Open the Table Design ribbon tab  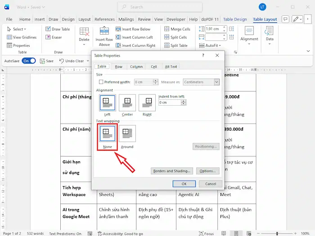click(x=234, y=19)
